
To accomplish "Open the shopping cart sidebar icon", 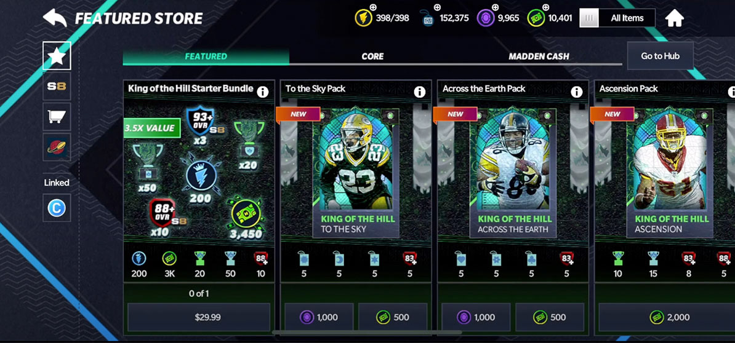I will (57, 117).
